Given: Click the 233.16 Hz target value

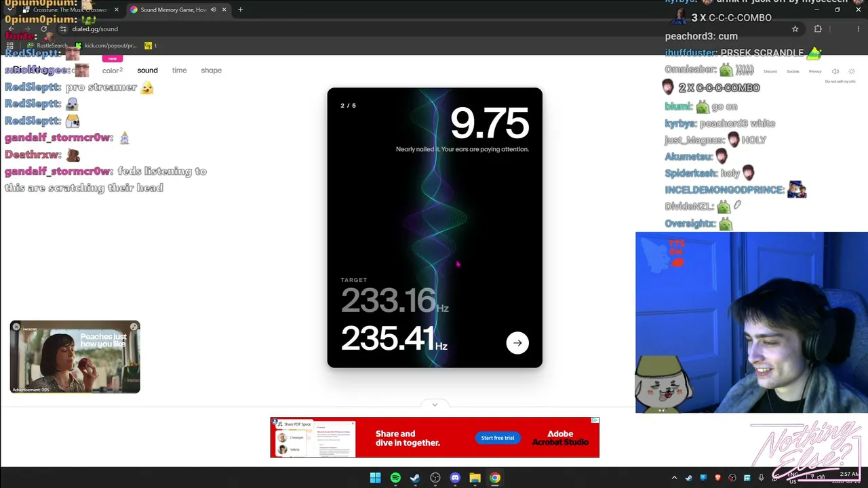Looking at the screenshot, I should (x=395, y=301).
